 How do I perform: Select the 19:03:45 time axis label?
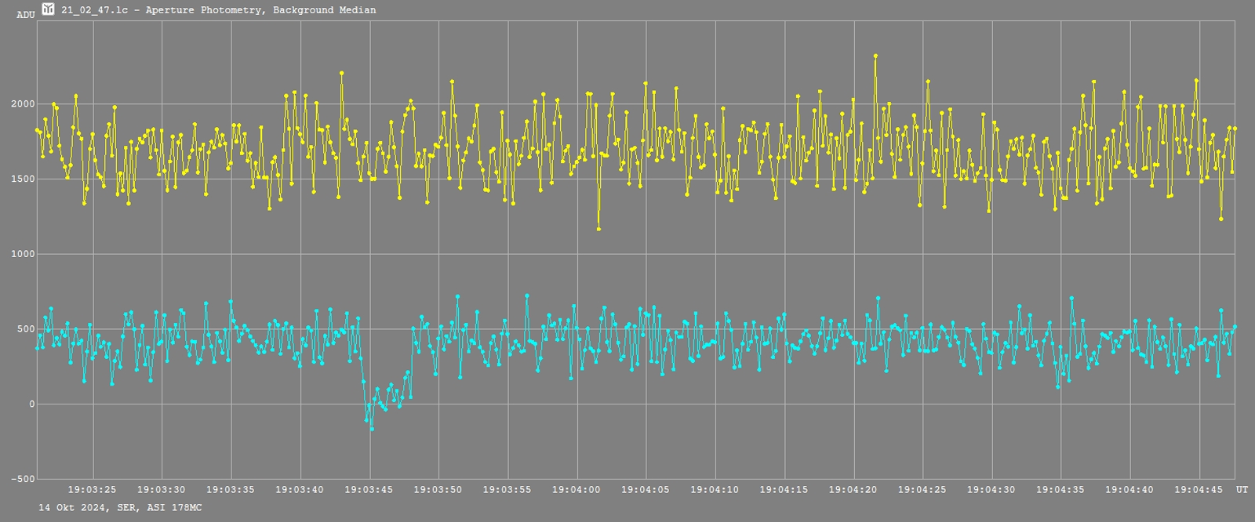(369, 490)
